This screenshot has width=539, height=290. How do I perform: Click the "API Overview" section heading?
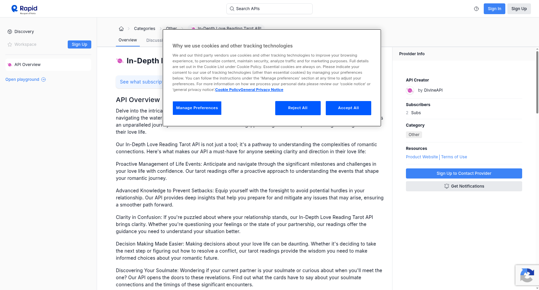click(138, 100)
